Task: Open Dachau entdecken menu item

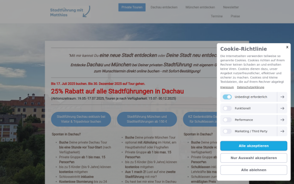Action: [164, 7]
